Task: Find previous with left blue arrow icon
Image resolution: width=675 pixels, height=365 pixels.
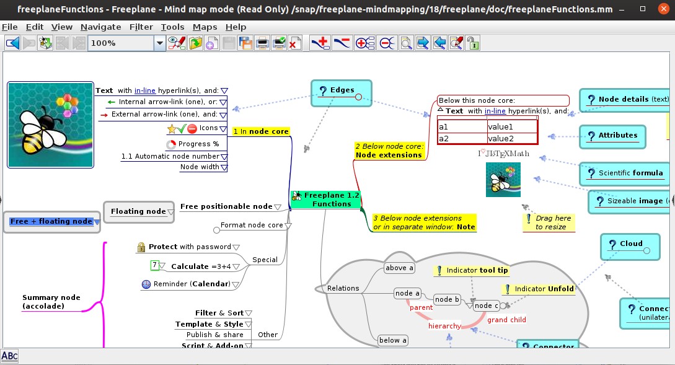Action: (439, 43)
